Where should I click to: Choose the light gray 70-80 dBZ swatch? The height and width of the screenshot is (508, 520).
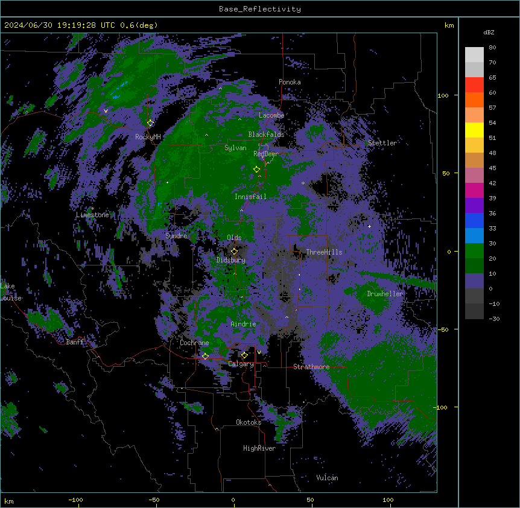coord(474,55)
